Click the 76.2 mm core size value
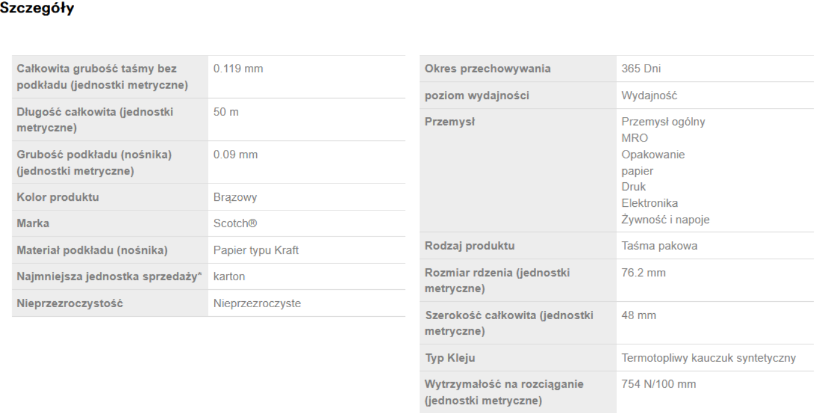The image size is (815, 413). (x=643, y=273)
